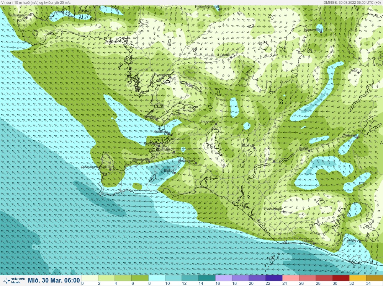Screen dimensions: 383x286
Task: Click the Hveravellir station label
Action: tap(312, 30)
